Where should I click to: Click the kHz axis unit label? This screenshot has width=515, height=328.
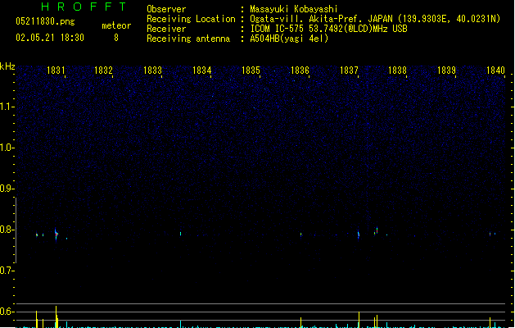tap(7, 66)
